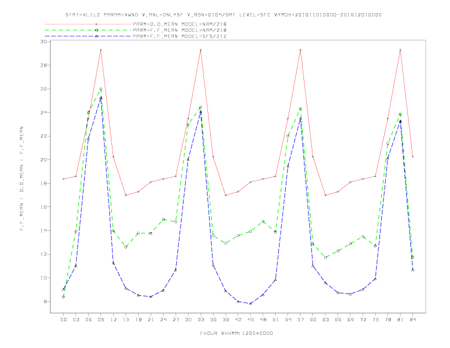The width and height of the screenshot is (450, 348).
Task: Click y-axis tick label 10
Action: (x=44, y=277)
